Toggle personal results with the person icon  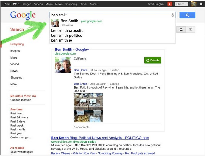coord(181,29)
